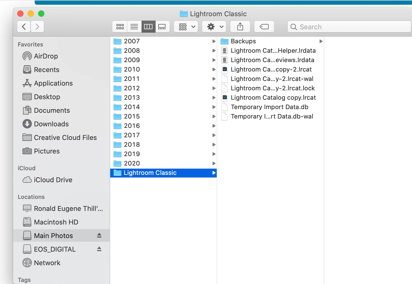Eject the EOS_DIGITAL card

(x=99, y=249)
